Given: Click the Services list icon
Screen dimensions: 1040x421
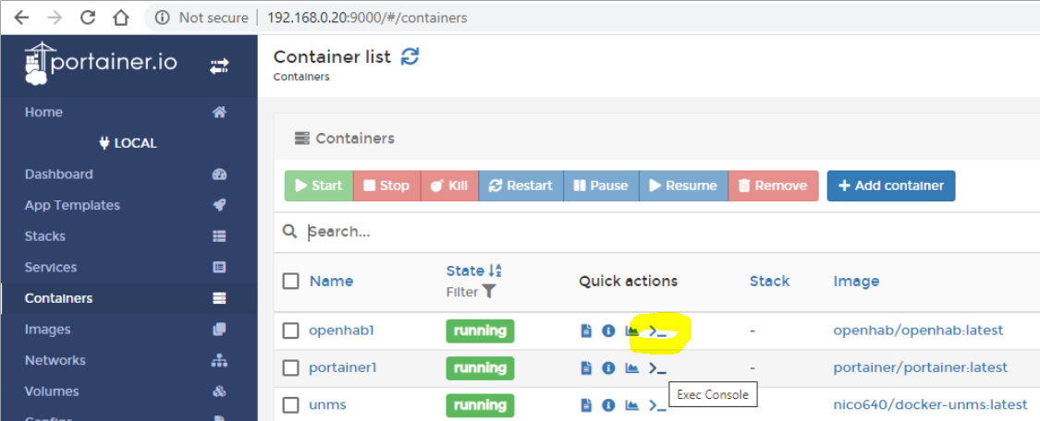Looking at the screenshot, I should [x=219, y=268].
